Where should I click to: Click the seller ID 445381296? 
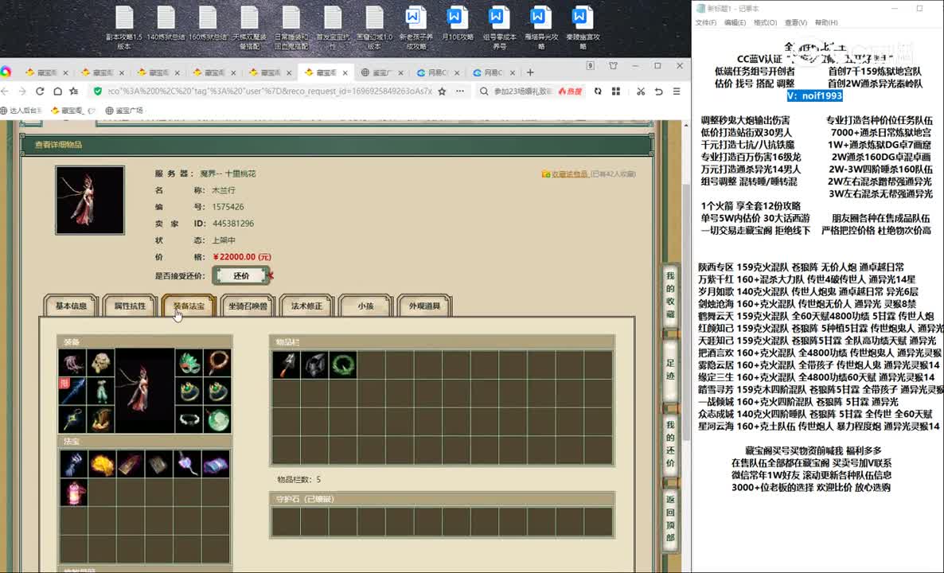[233, 224]
